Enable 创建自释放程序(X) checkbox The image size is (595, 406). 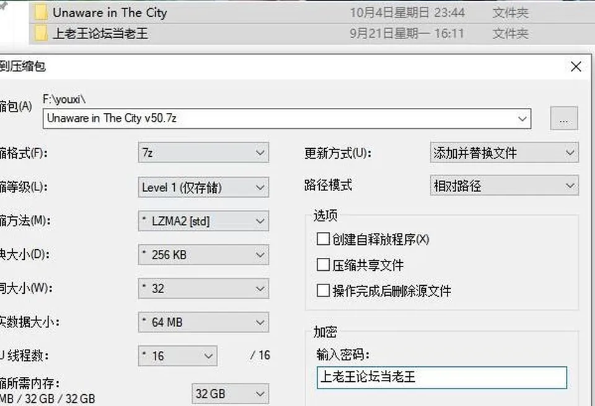pos(323,239)
